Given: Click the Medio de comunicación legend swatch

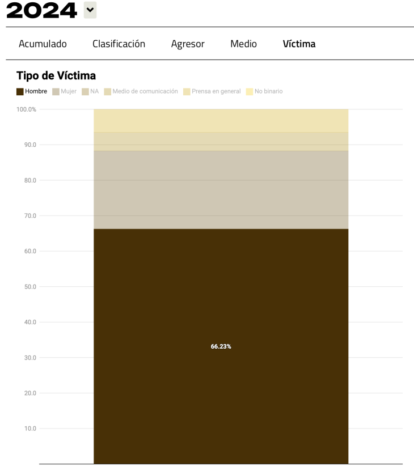Looking at the screenshot, I should [108, 91].
